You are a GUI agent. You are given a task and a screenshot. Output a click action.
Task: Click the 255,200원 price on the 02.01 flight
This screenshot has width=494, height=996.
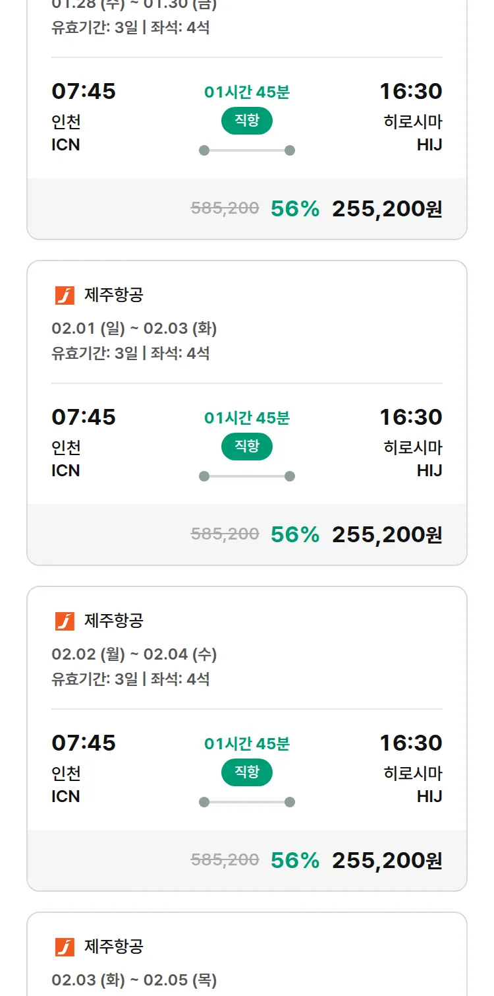pos(388,534)
